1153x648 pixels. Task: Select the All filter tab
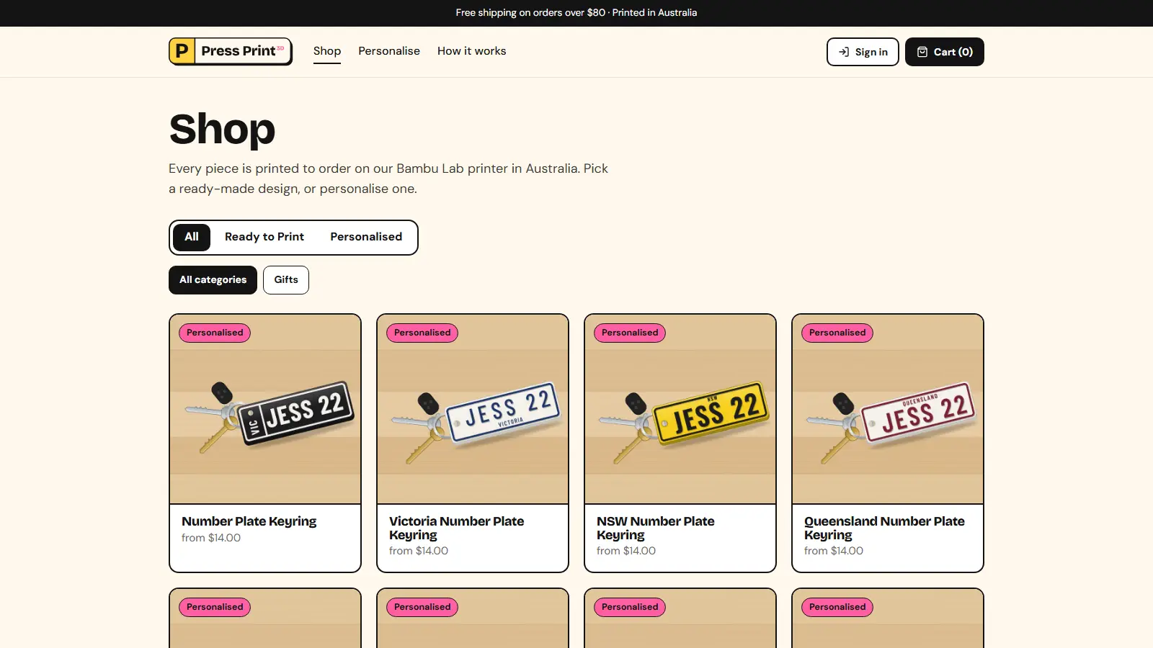(192, 237)
